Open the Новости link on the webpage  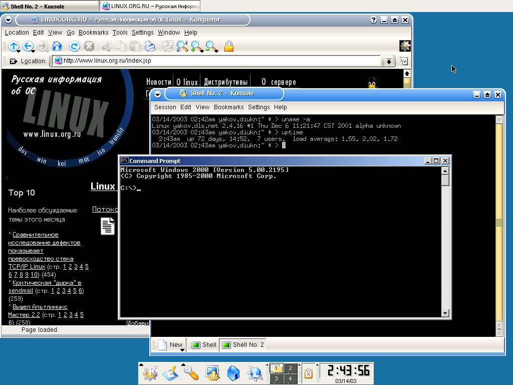[x=159, y=82]
